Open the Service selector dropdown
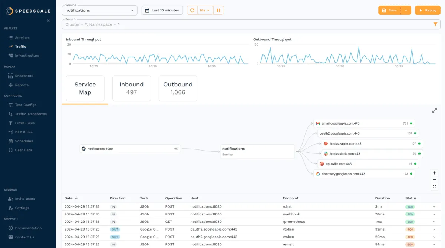 99,10
